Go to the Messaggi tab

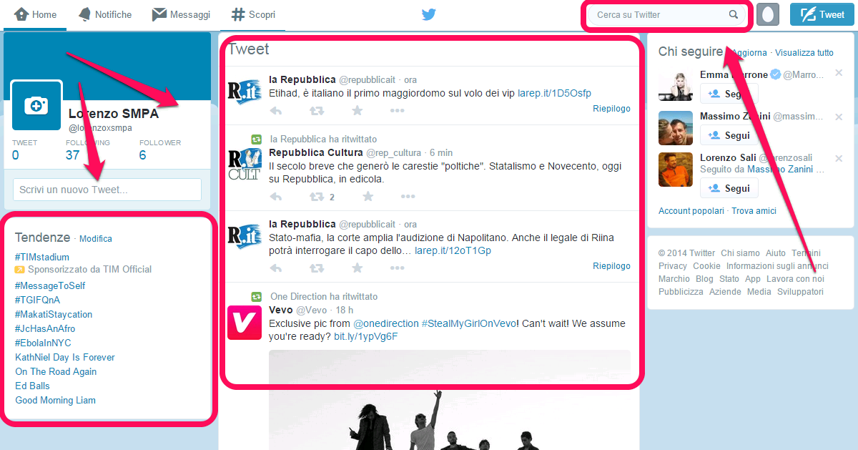182,14
